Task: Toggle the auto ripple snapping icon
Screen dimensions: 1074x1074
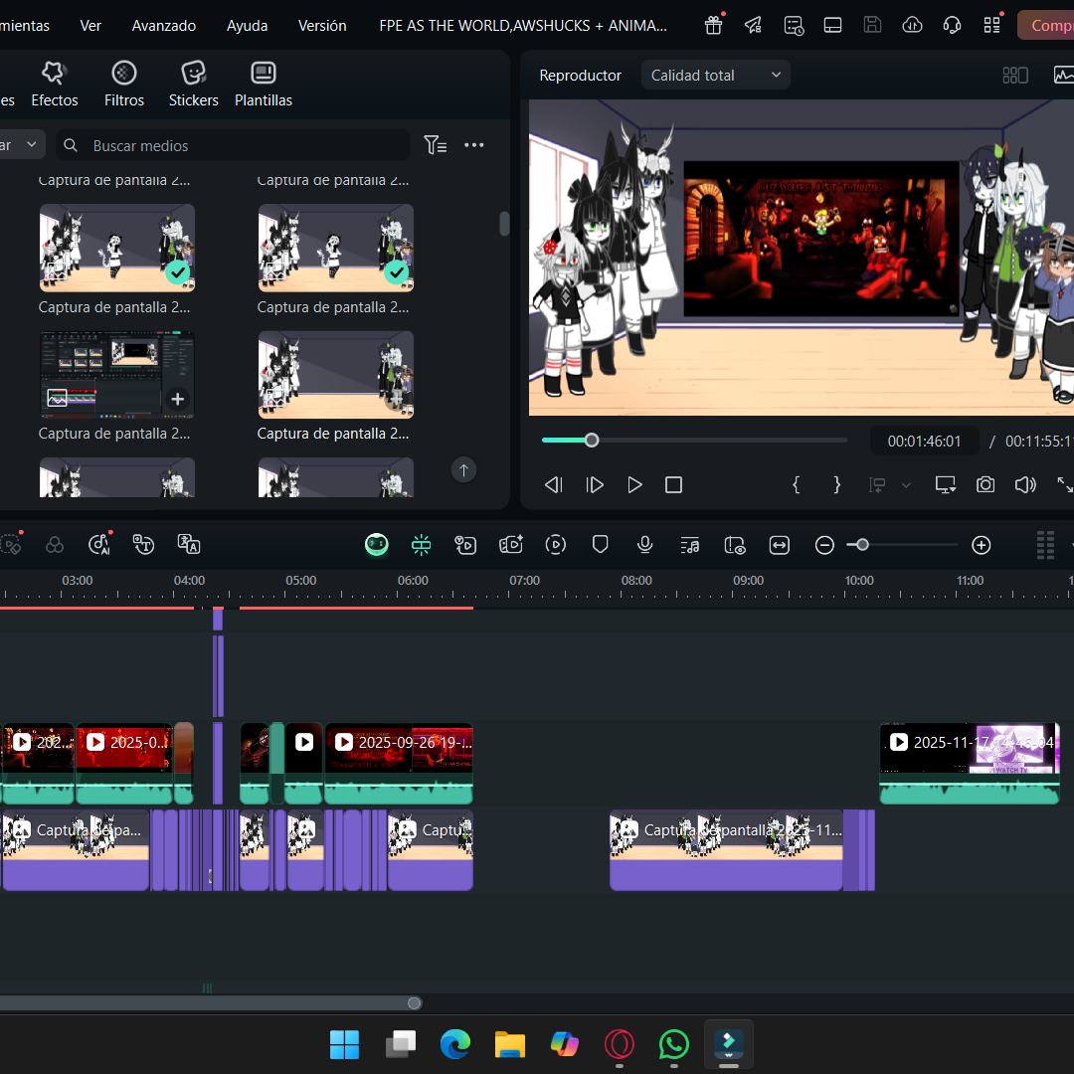Action: pyautogui.click(x=422, y=545)
